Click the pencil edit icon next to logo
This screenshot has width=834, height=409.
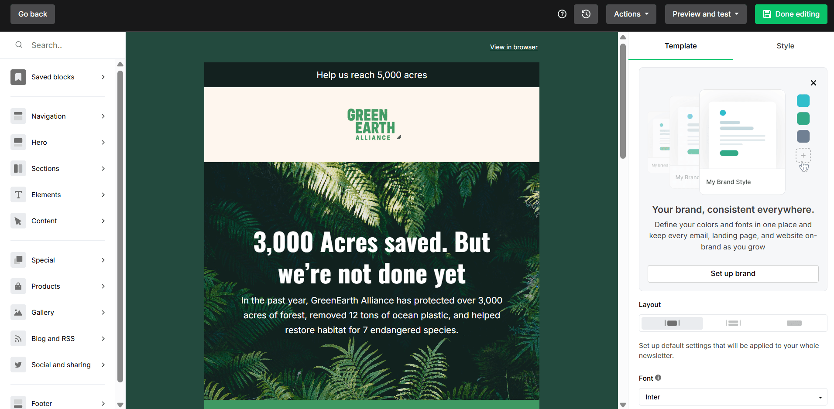point(399,137)
